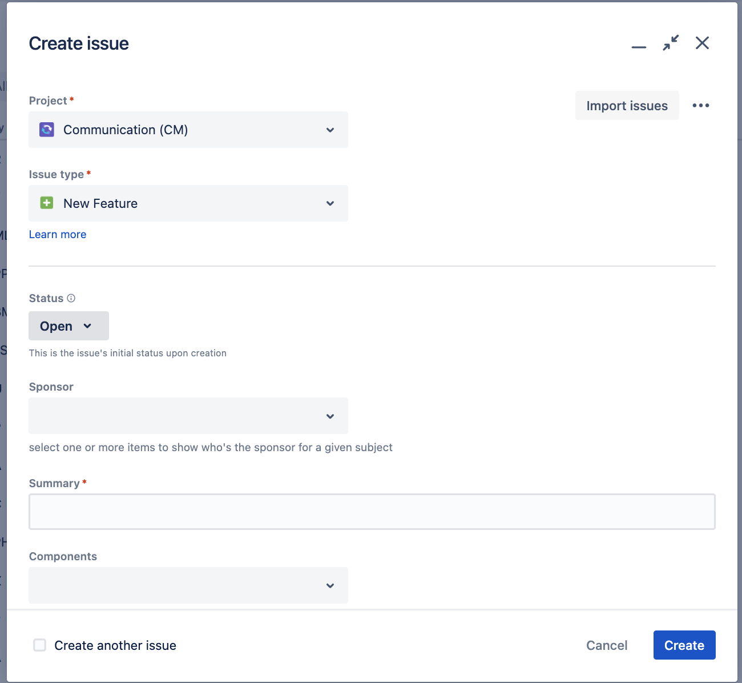Click the Create another issue label text
Screen dimensions: 742x683
click(x=115, y=645)
